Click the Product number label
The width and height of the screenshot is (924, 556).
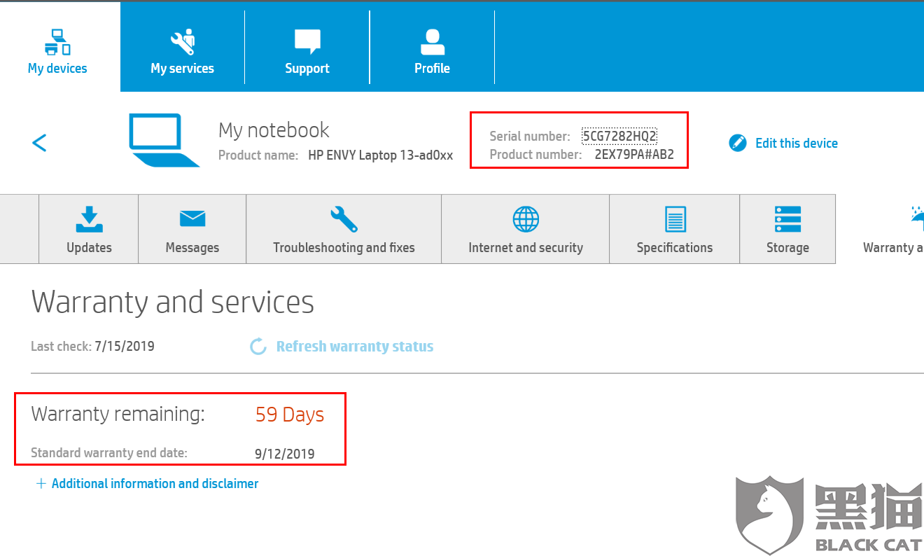(535, 155)
